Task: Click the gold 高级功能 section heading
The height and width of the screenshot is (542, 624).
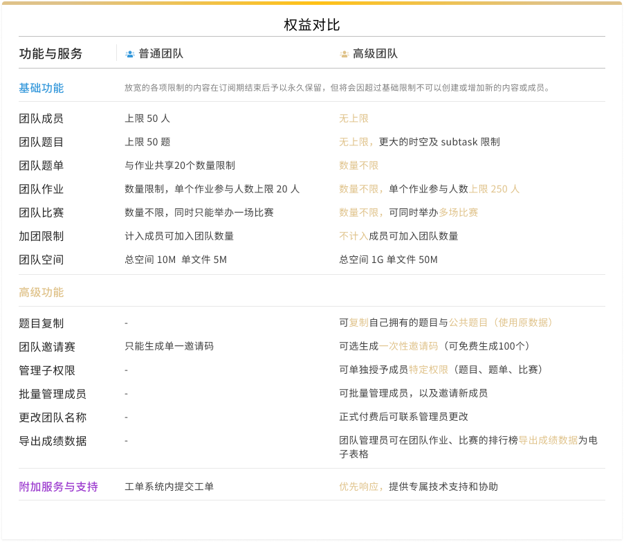Action: pos(42,292)
